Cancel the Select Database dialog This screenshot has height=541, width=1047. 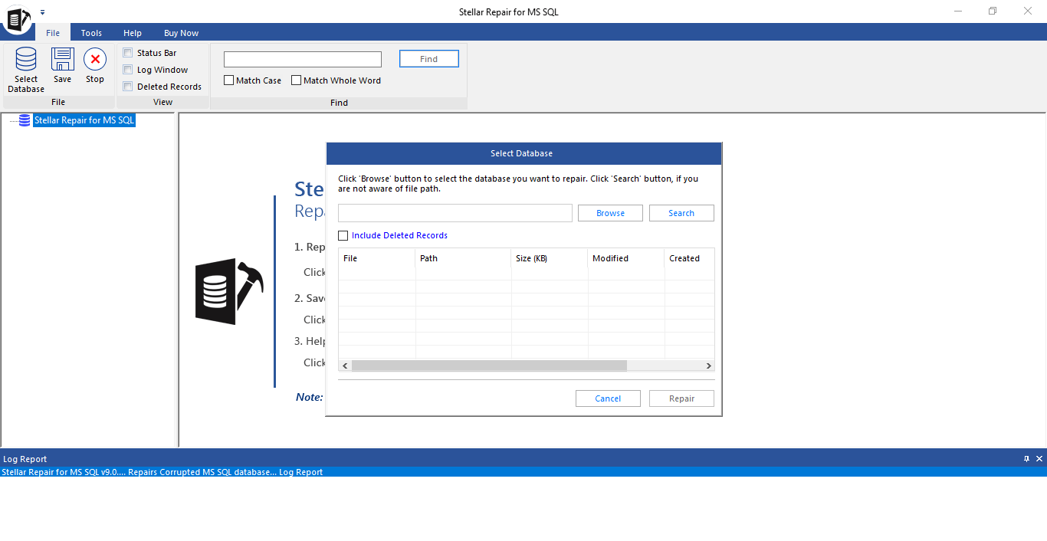tap(608, 398)
